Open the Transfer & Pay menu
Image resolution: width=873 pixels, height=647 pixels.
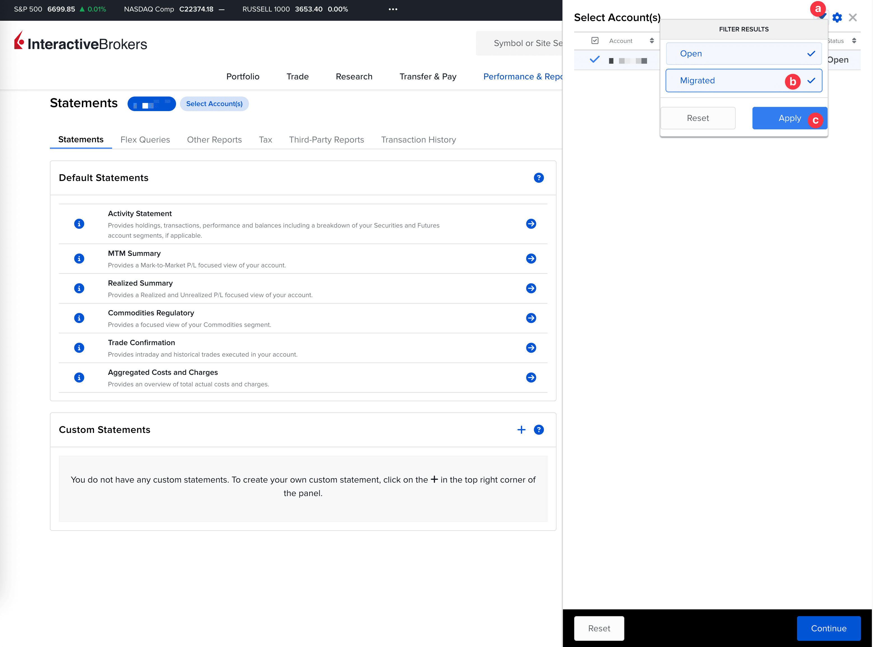tap(428, 77)
